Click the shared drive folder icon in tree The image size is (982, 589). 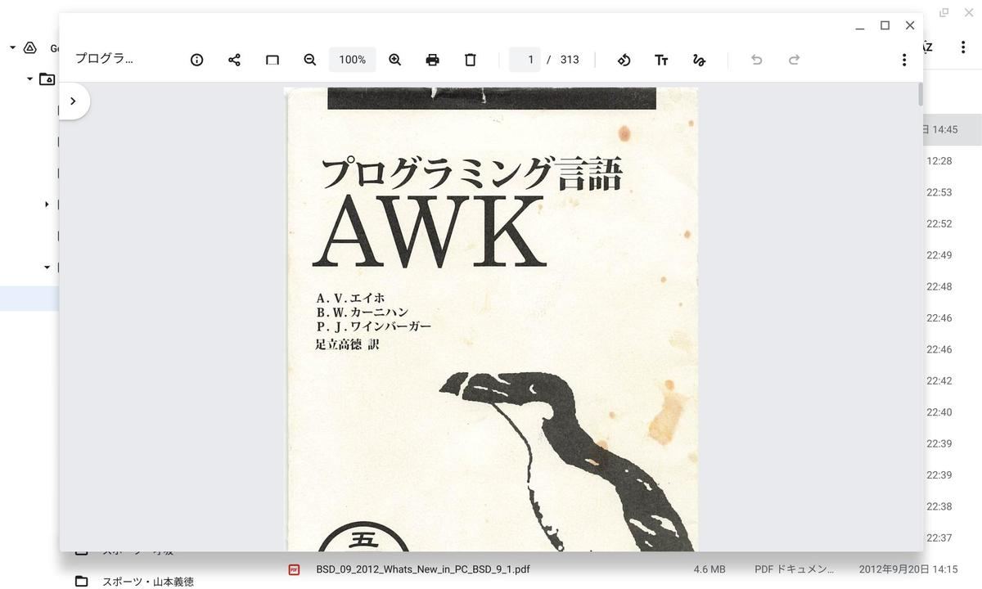pyautogui.click(x=47, y=79)
